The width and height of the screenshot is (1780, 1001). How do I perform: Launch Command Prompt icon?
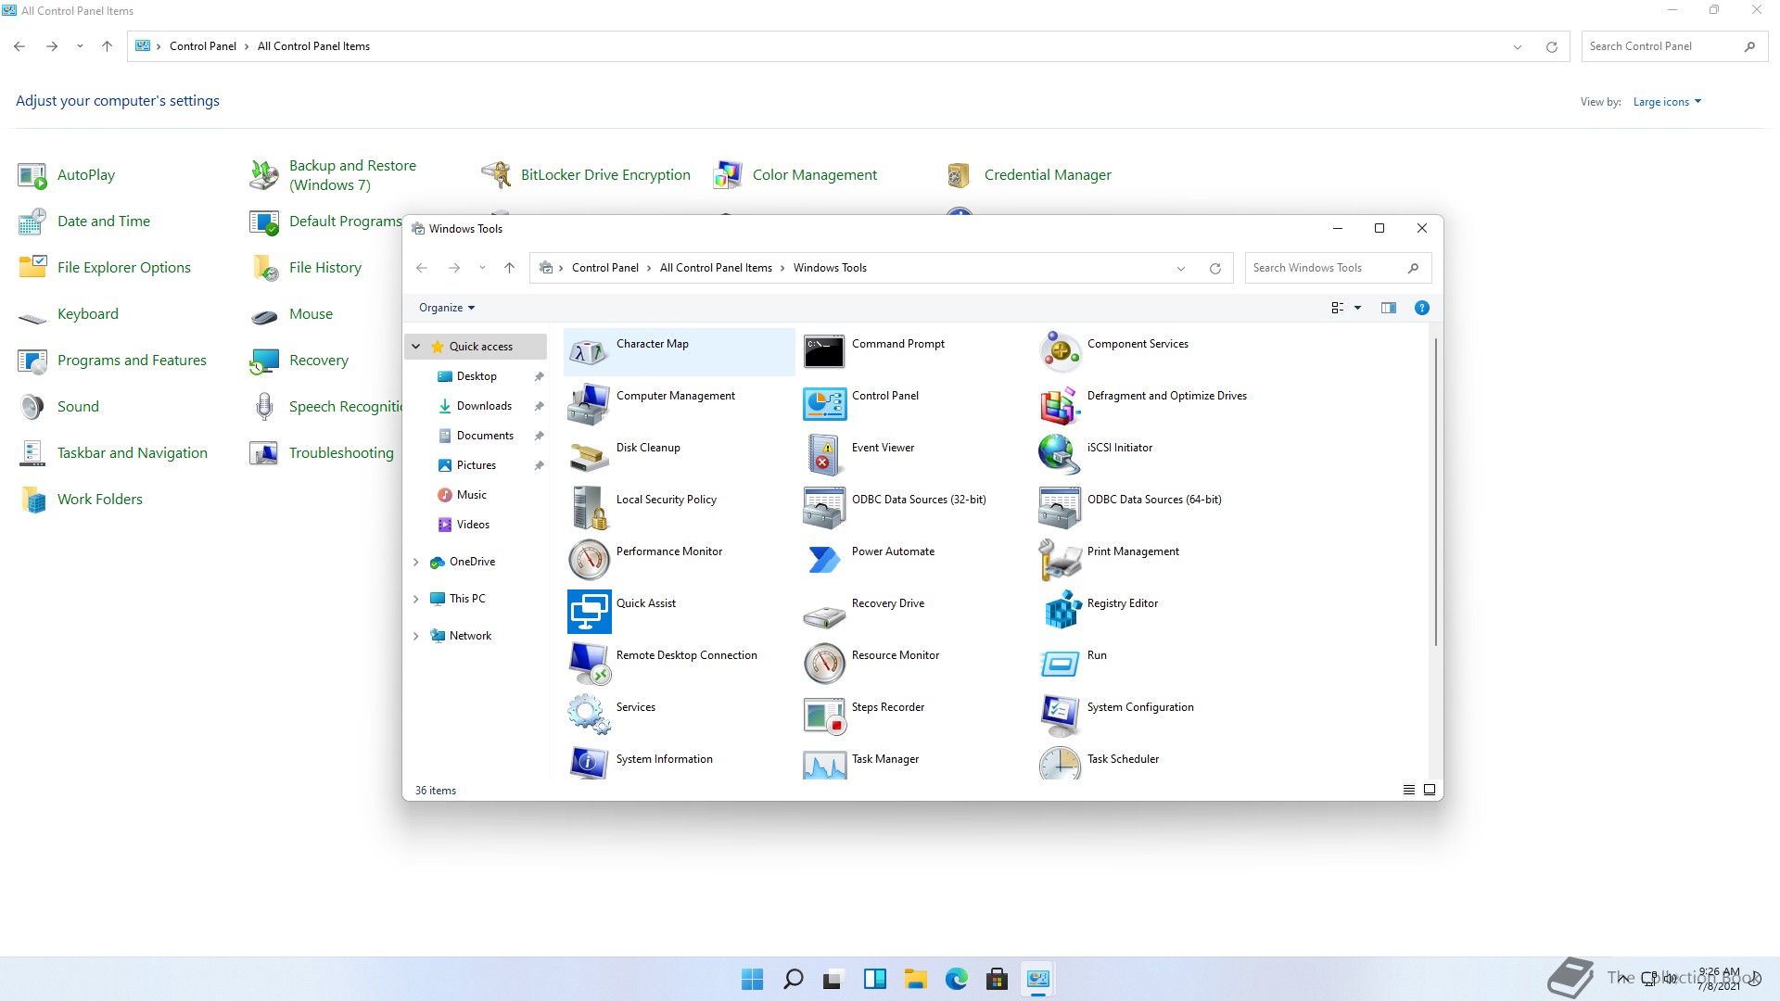click(x=824, y=352)
